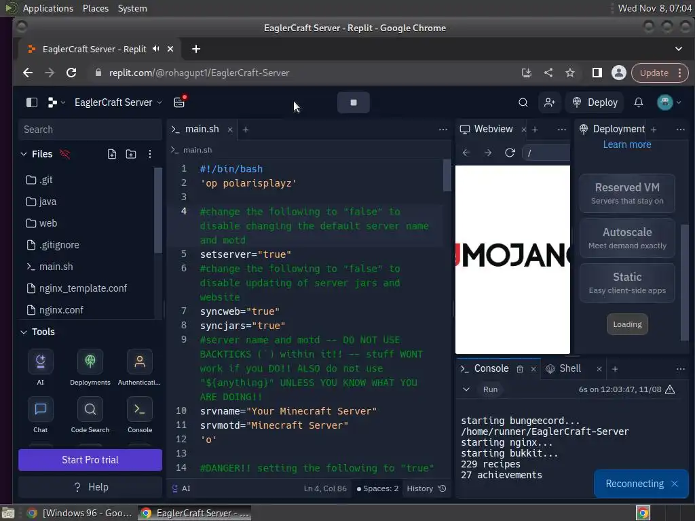Click AI in the editor status bar

pos(181,488)
